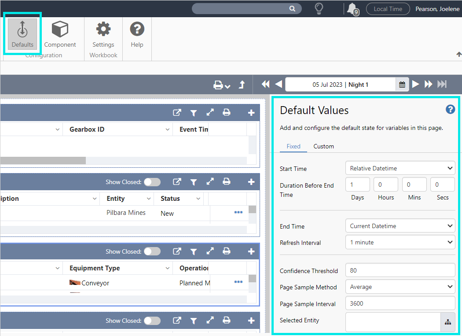The image size is (462, 336).
Task: Click the Confidence Threshold input field
Action: coord(400,270)
